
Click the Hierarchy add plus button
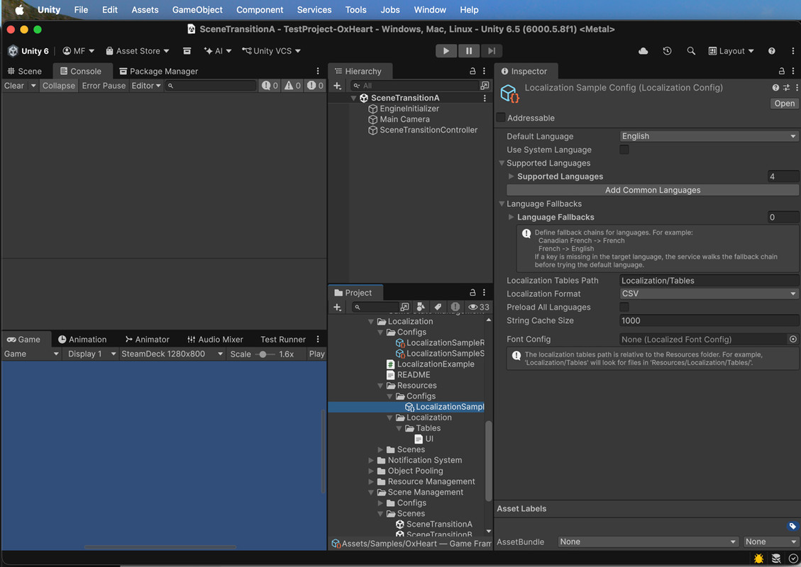pyautogui.click(x=337, y=86)
